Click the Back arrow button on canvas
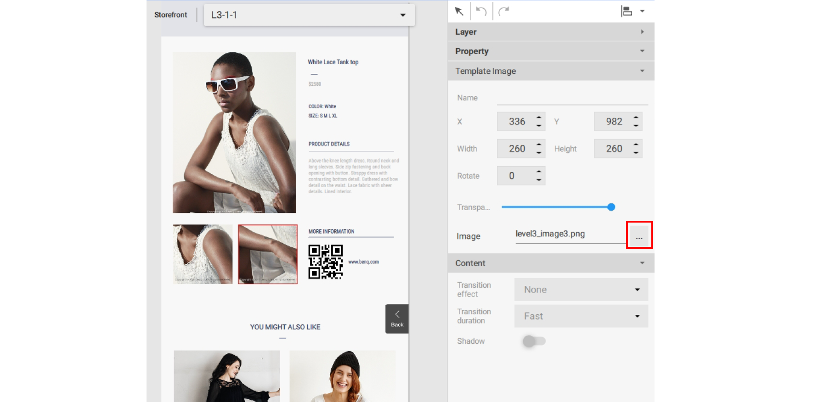The image size is (813, 402). pos(397,318)
